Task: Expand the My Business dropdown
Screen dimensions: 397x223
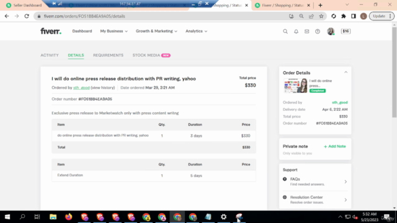Action: 114,31
